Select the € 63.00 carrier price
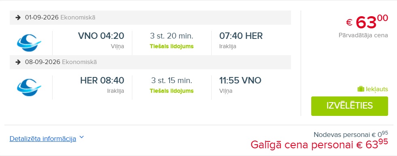397x156 pixels. (x=367, y=22)
